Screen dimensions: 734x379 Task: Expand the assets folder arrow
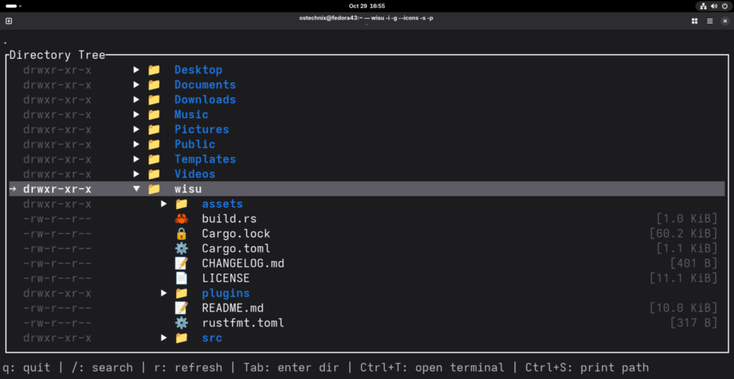164,204
